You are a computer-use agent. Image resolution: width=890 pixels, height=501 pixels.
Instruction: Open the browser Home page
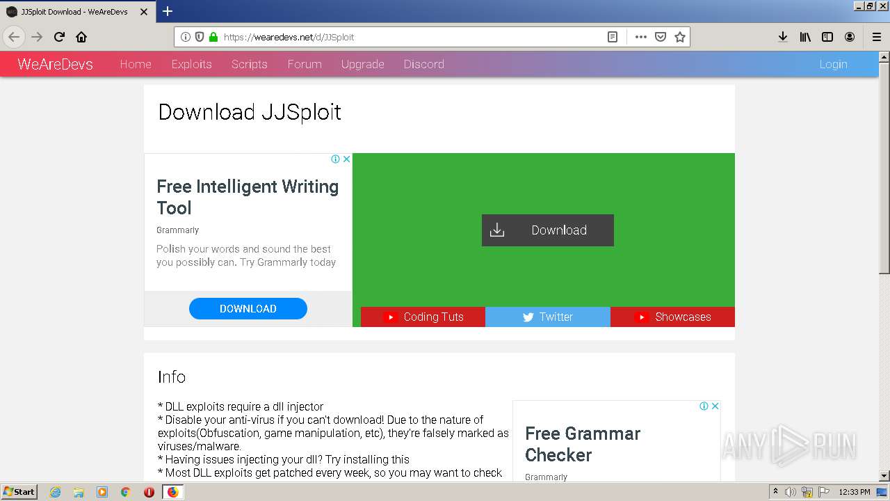click(81, 37)
